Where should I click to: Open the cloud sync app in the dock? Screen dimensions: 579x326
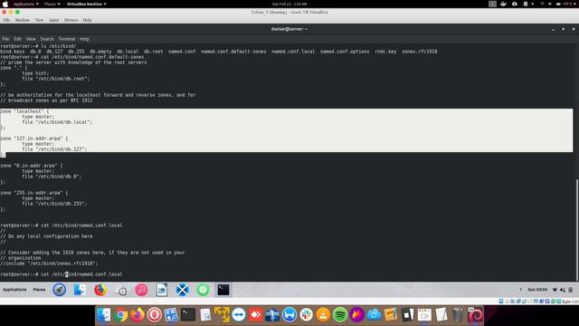point(374,315)
